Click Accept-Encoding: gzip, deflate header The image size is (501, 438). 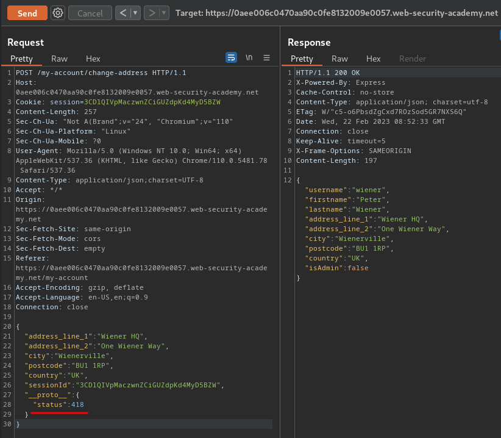pos(80,287)
